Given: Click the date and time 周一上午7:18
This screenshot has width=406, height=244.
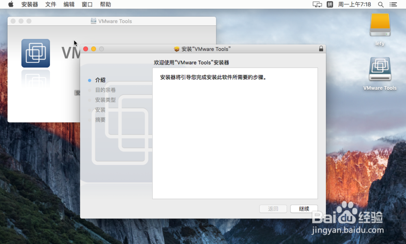Looking at the screenshot, I should tap(354, 4).
